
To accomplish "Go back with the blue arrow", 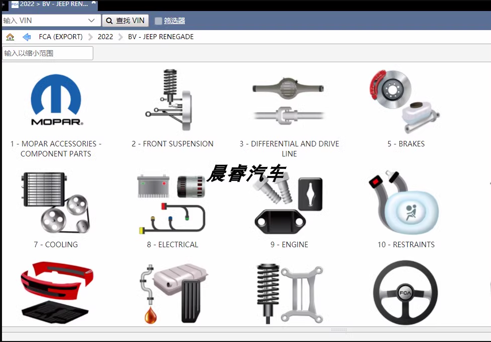I will (x=27, y=37).
